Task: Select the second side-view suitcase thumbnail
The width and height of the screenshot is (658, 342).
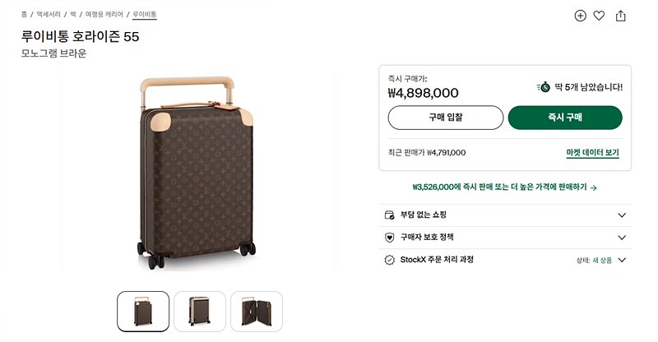Action: (x=200, y=312)
